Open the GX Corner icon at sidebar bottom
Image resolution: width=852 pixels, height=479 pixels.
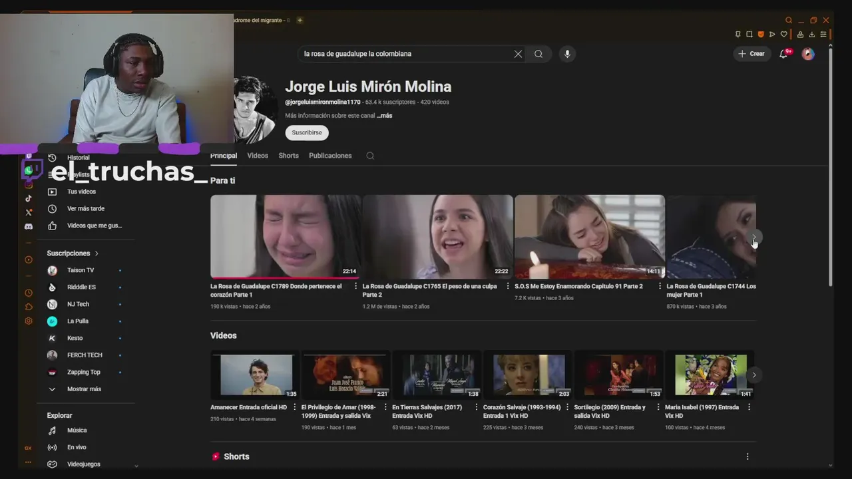(28, 448)
